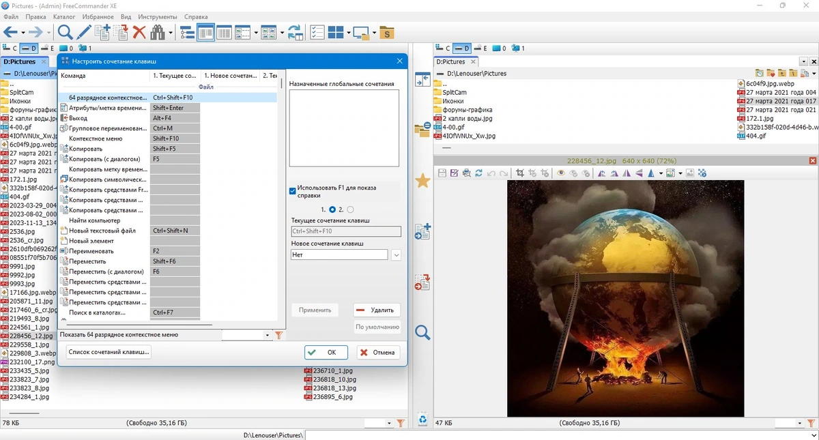
Task: Click the S folder icon in toolbar
Action: coord(387,32)
